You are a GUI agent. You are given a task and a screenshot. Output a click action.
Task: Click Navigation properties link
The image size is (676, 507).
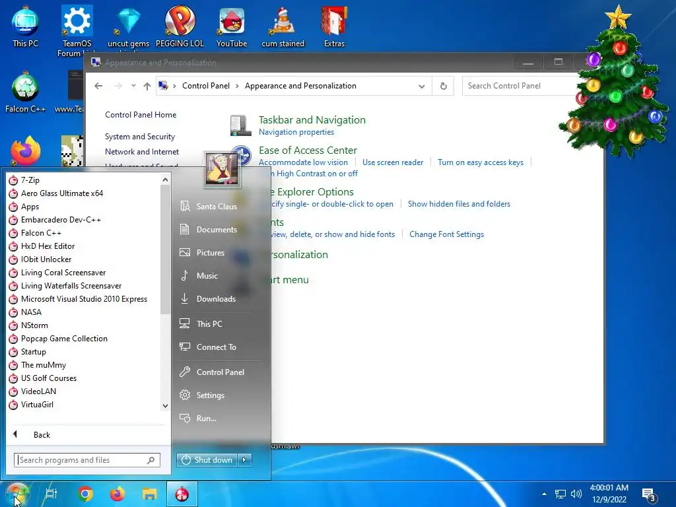point(296,132)
